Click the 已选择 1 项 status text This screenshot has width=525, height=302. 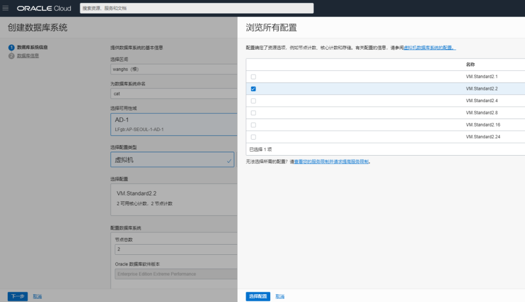coord(261,149)
